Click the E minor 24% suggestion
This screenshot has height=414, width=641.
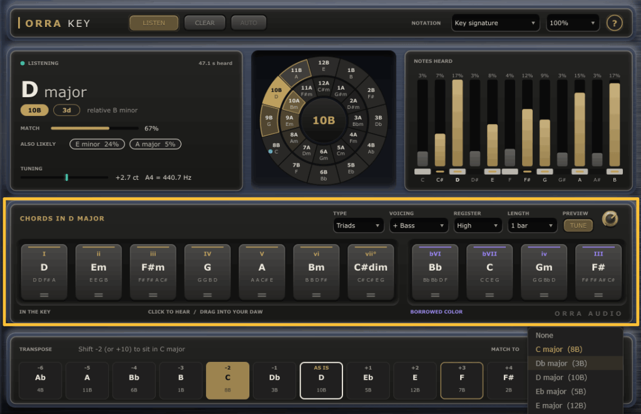coord(97,144)
